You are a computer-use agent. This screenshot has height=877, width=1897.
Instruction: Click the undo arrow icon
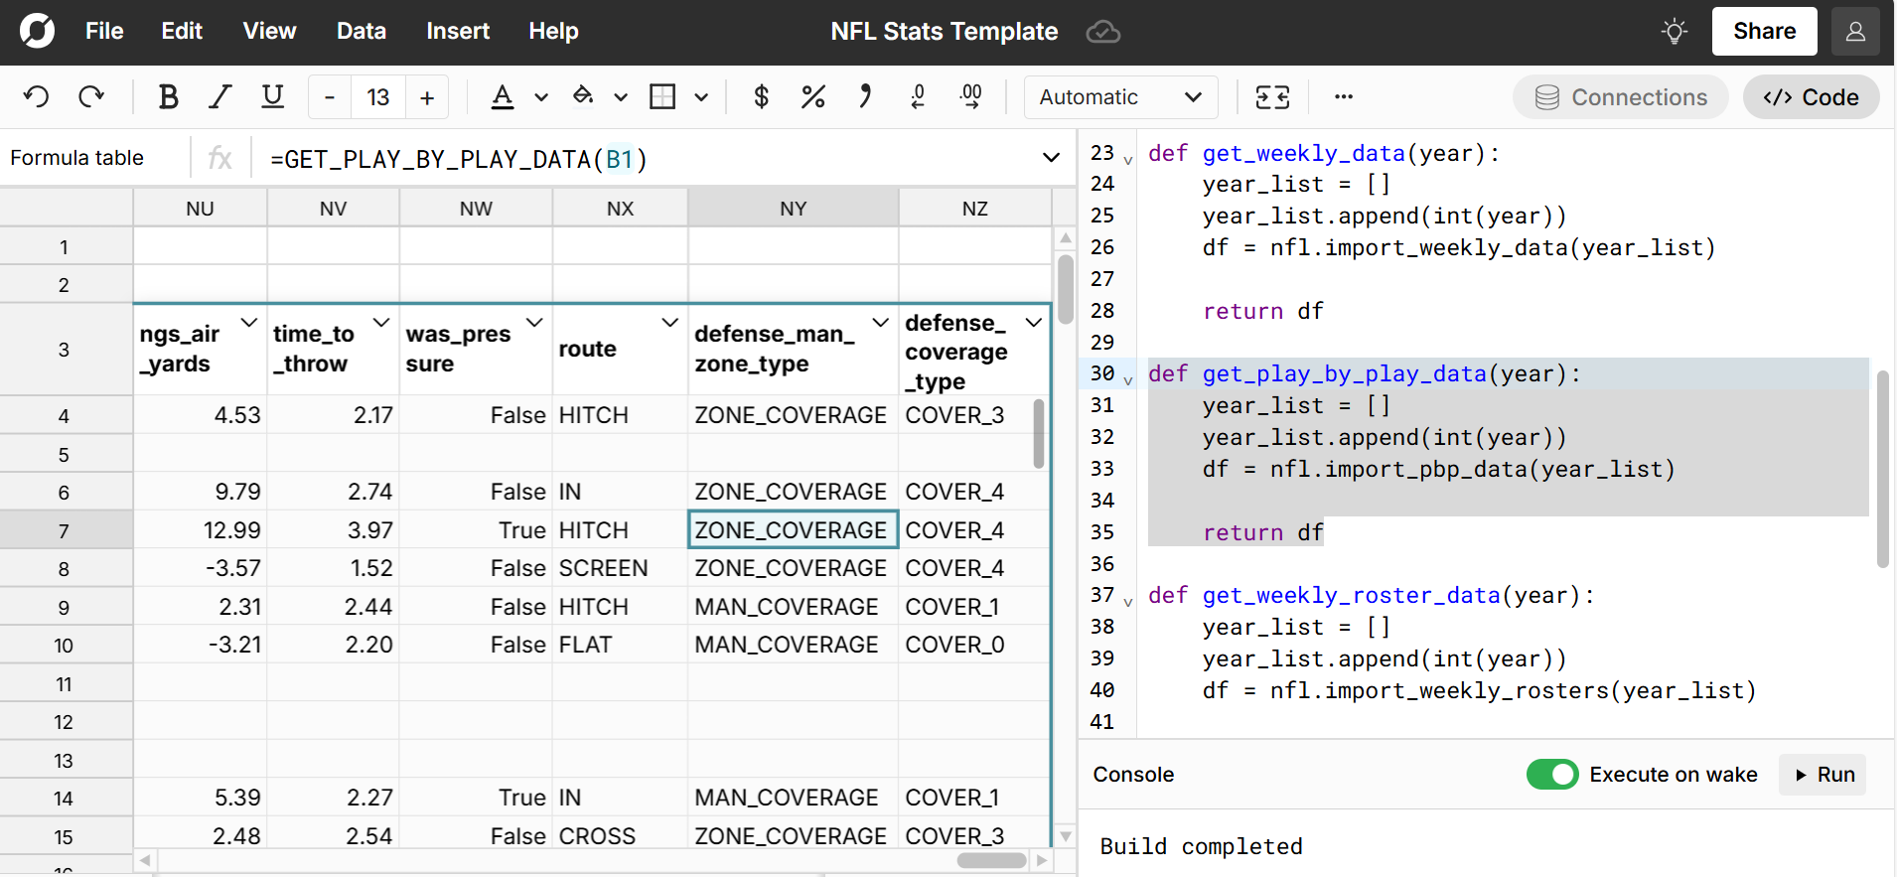[x=37, y=96]
